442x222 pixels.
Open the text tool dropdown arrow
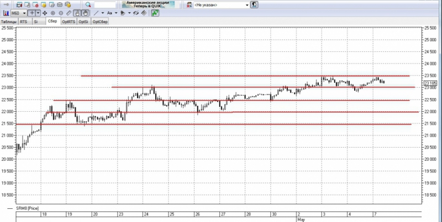click(116, 13)
